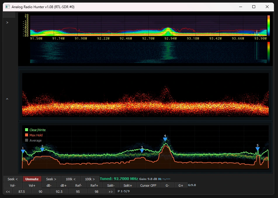Screen dimensions: 278x198
Task: Raise the reference level with Ref+
Action: pos(94,185)
